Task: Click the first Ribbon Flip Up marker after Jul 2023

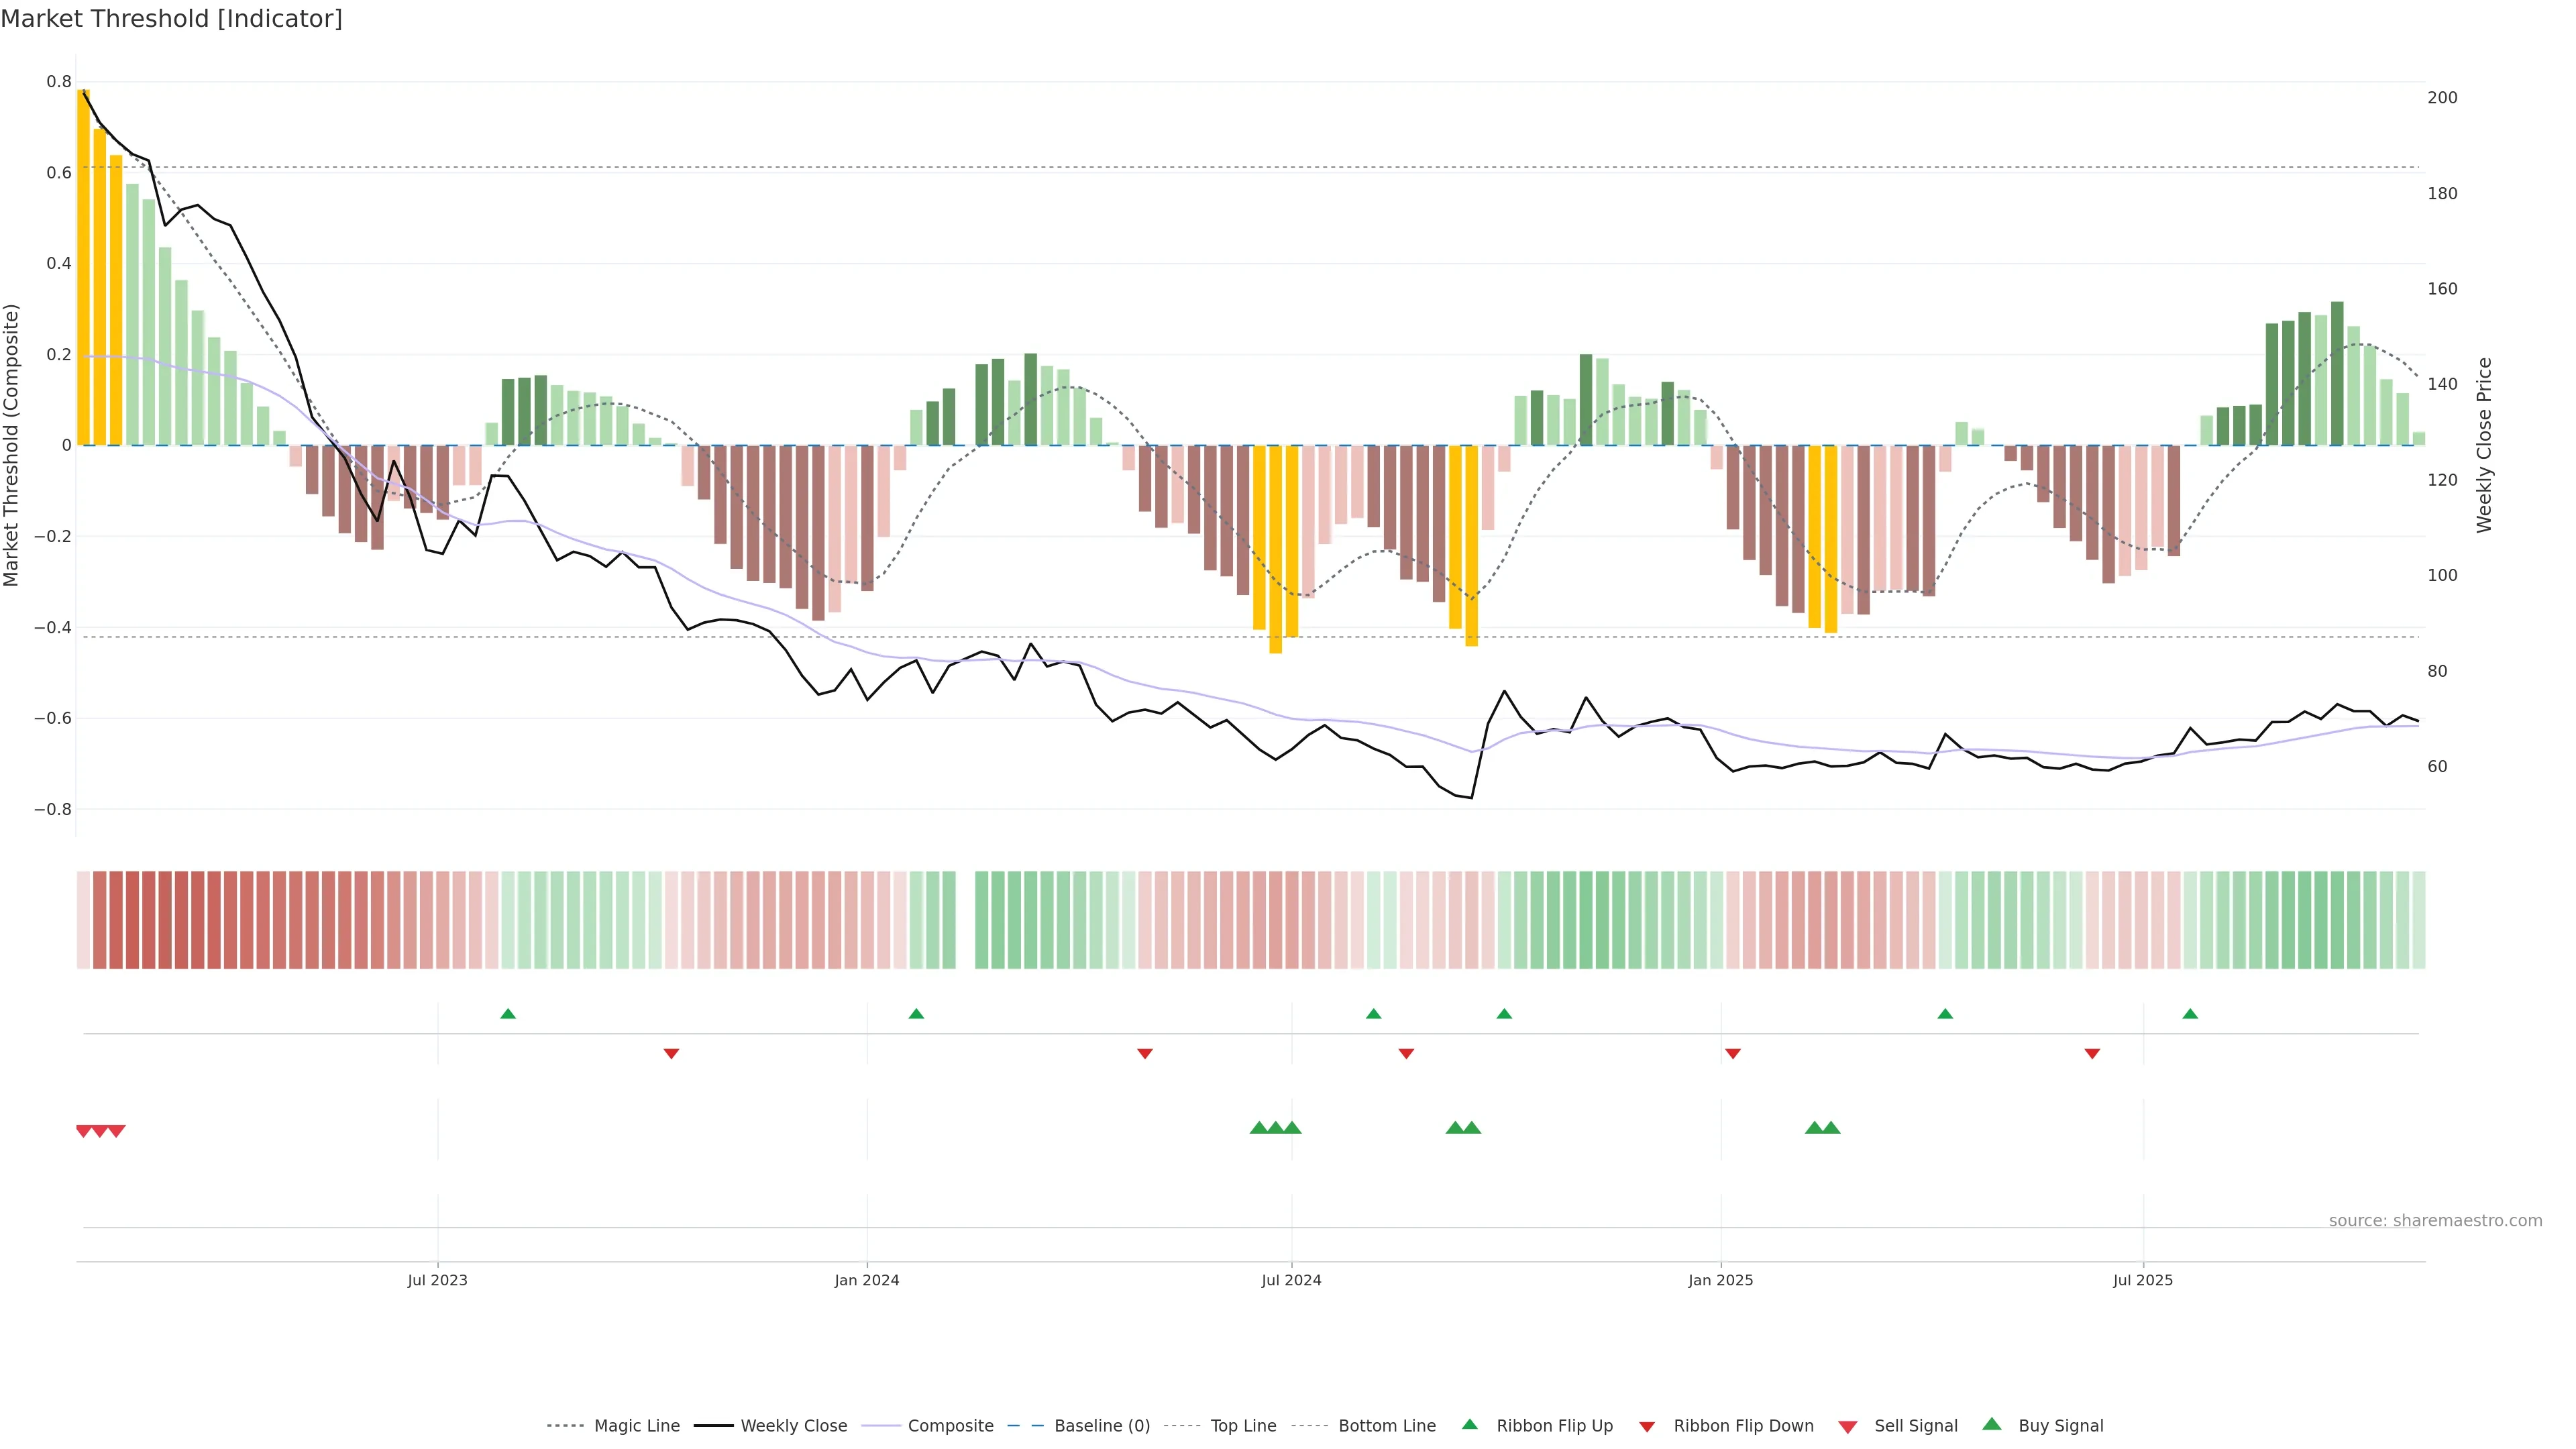Action: [x=508, y=1014]
